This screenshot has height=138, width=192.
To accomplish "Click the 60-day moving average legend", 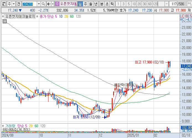I will (72, 16).
